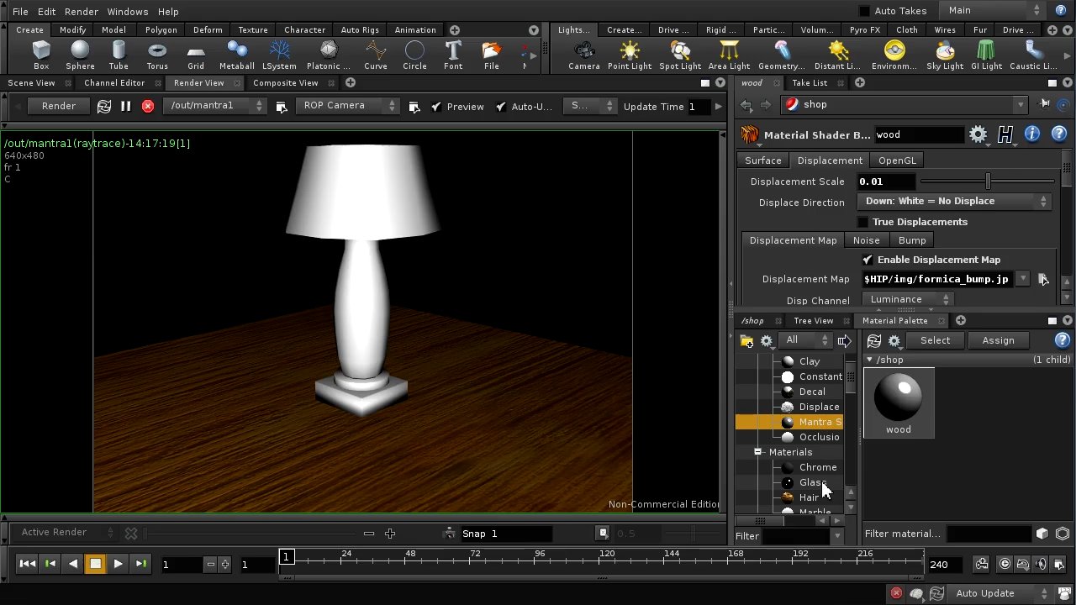Click the Assign button in Material Palette
The height and width of the screenshot is (605, 1076).
(x=998, y=340)
